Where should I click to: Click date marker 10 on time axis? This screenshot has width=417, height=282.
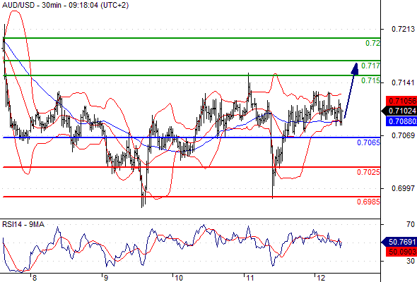coord(179,278)
